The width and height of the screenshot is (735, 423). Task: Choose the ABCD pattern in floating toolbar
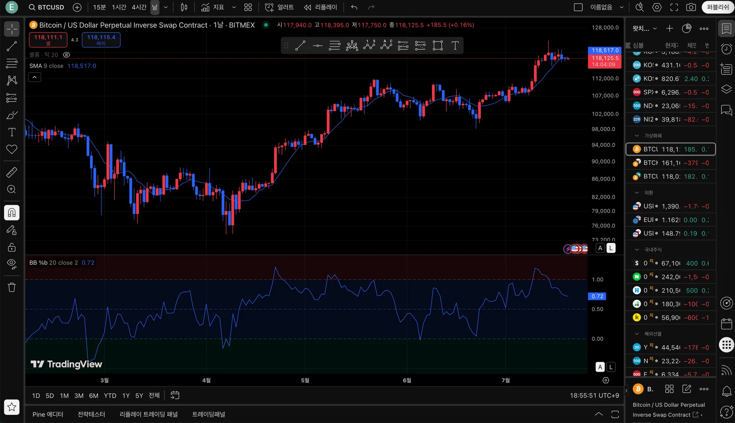tap(386, 45)
